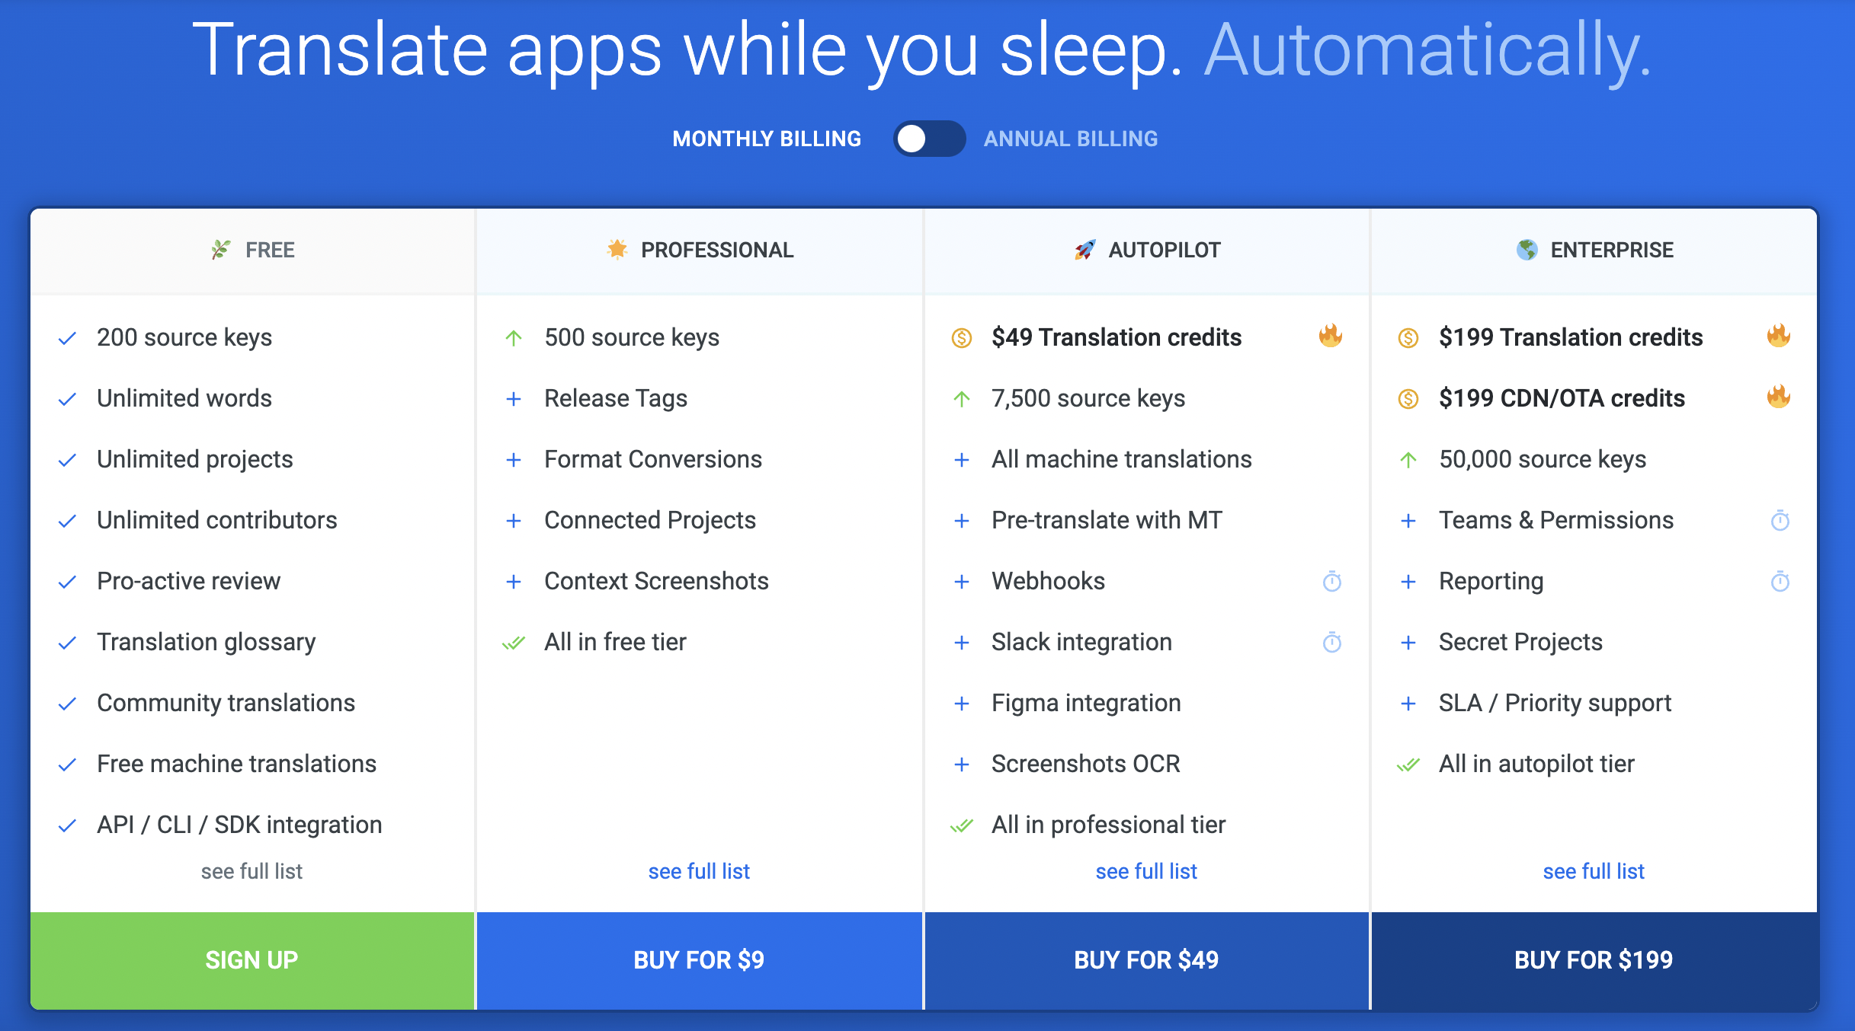Expand Professional plan's see full list
Viewport: 1855px width, 1031px height.
[699, 871]
